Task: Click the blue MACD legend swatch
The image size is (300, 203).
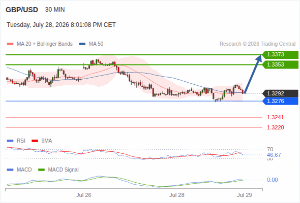Action: click(x=10, y=170)
